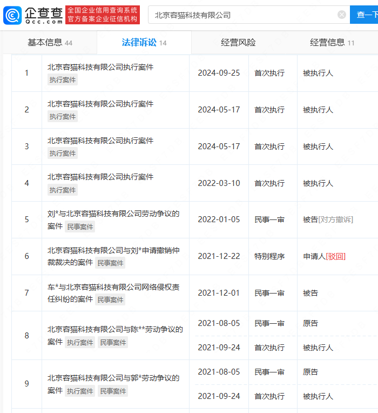Clear the search box with the X icon
Screen dimensions: 378x413
(342, 15)
